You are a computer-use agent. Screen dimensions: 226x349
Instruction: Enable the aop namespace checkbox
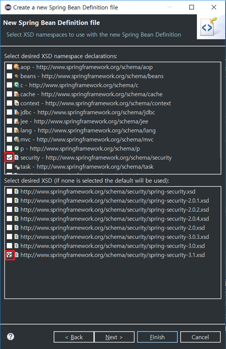pyautogui.click(x=9, y=67)
